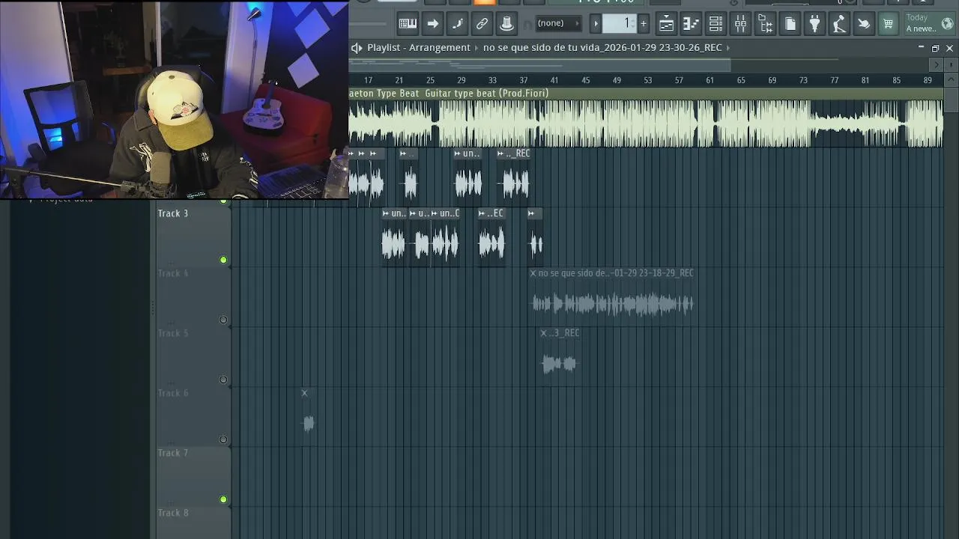
Task: Select the ..3_REC clip waveform on Track 5
Action: point(560,364)
